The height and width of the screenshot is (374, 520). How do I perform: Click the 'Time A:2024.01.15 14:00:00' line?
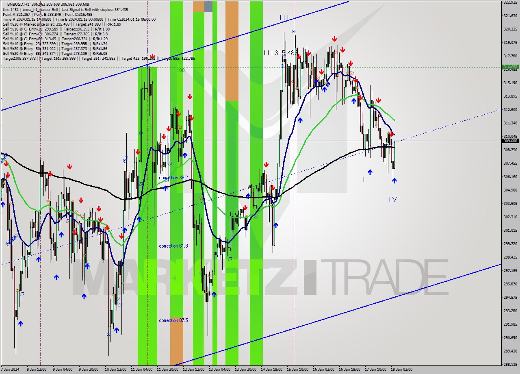tap(79, 19)
